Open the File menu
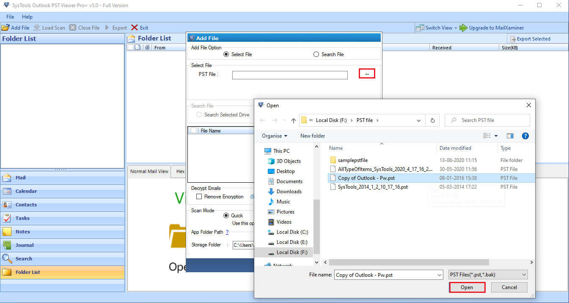This screenshot has height=303, width=569. [x=10, y=17]
